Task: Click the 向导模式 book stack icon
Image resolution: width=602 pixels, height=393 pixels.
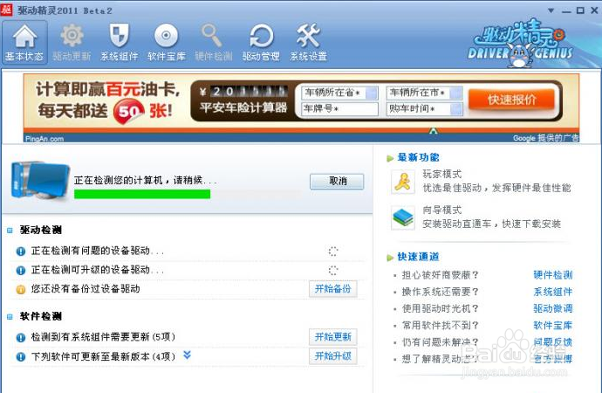Action: click(403, 217)
